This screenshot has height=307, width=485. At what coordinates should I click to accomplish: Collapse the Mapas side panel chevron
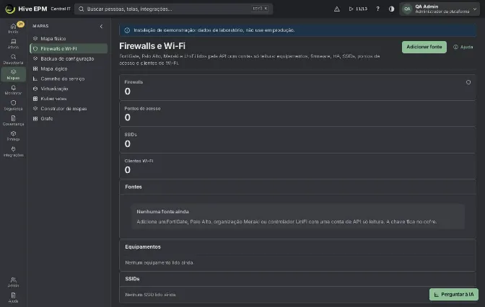pos(101,27)
